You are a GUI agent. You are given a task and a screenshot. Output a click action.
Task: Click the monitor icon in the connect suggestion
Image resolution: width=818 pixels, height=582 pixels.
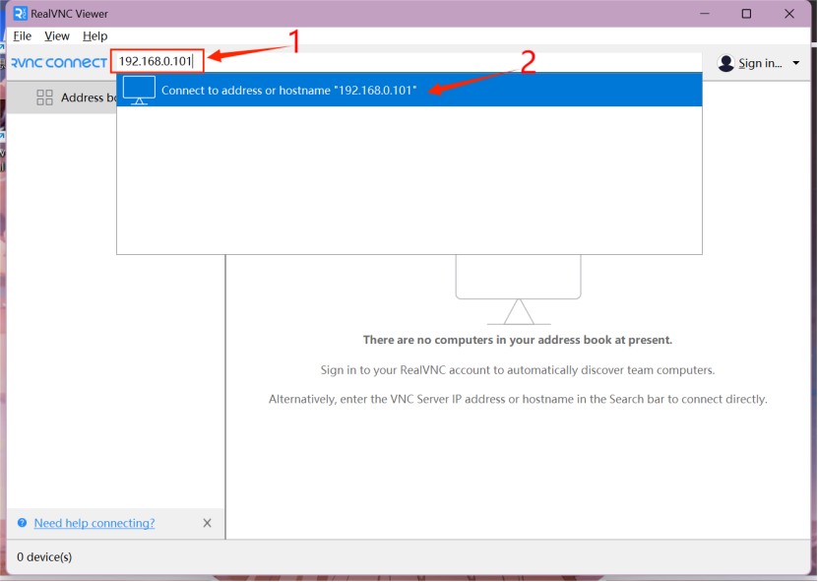139,90
